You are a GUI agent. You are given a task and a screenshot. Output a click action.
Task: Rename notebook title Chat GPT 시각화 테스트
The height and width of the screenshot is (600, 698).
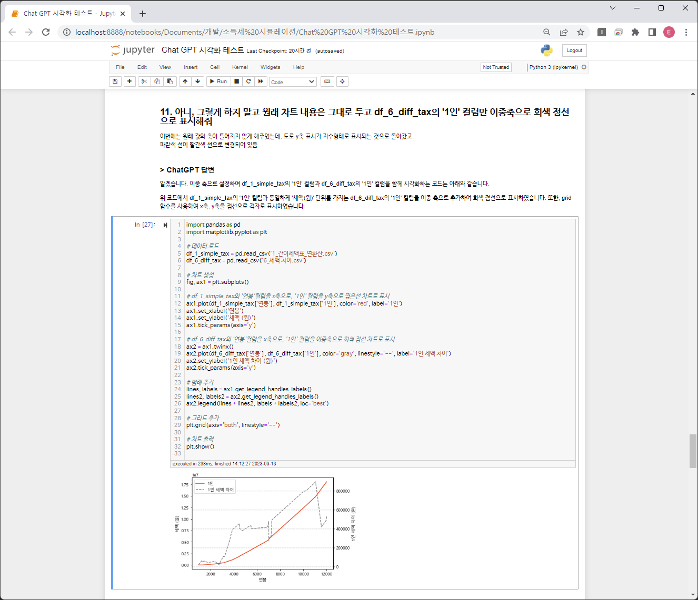[203, 50]
